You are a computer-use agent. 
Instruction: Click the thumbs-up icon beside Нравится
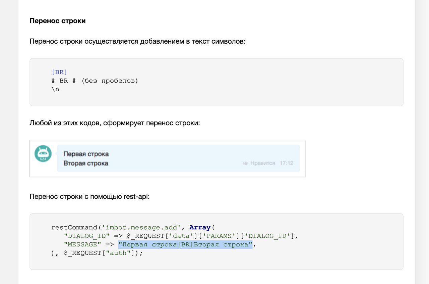(245, 163)
